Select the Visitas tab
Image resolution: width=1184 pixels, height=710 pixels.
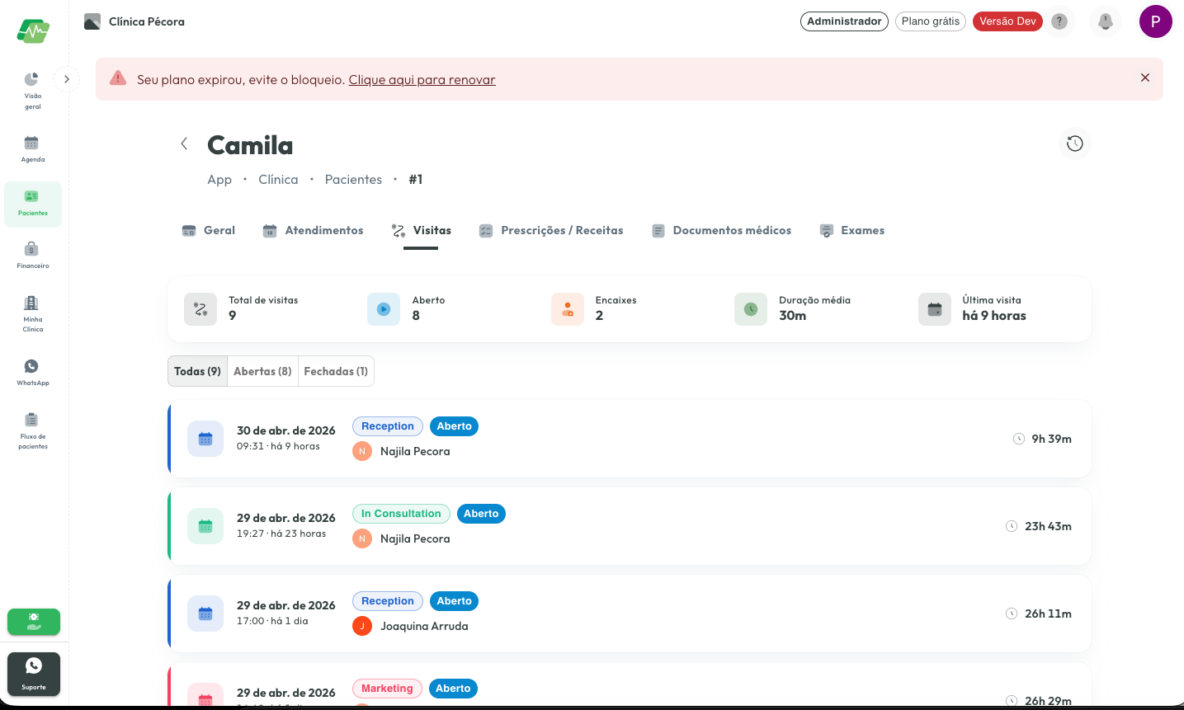pos(421,231)
